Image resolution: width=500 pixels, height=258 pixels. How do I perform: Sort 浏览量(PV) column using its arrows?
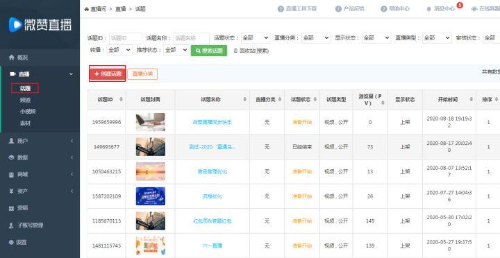383,103
